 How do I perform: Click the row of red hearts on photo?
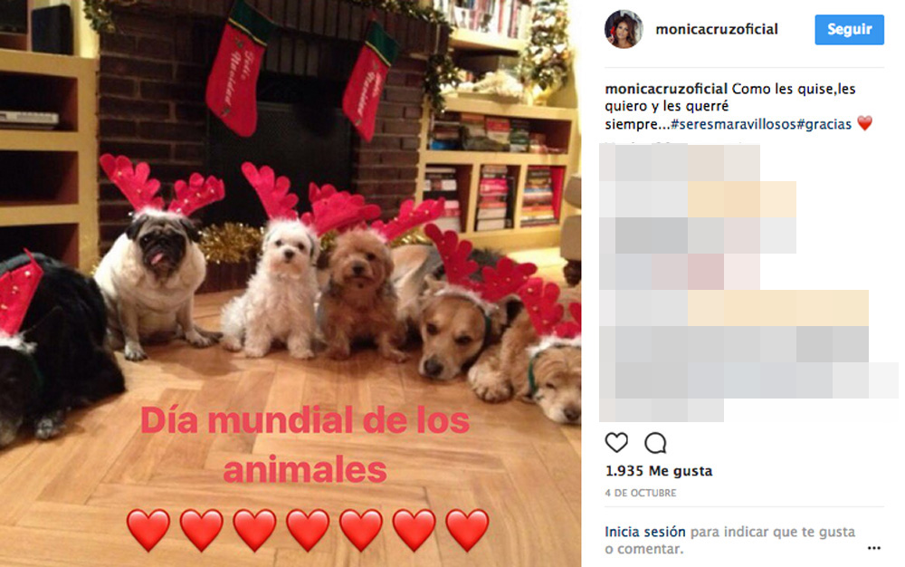point(307,530)
